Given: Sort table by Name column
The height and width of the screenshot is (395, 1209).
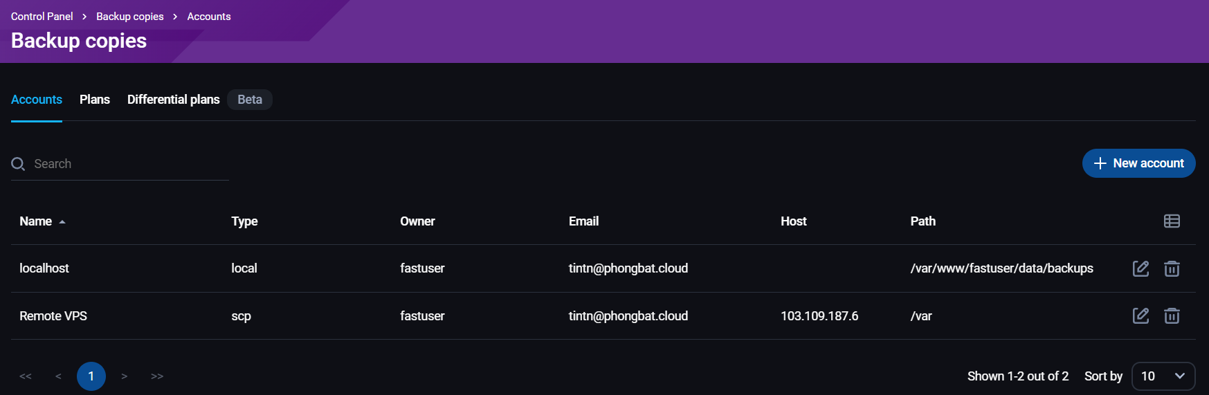Looking at the screenshot, I should tap(36, 221).
